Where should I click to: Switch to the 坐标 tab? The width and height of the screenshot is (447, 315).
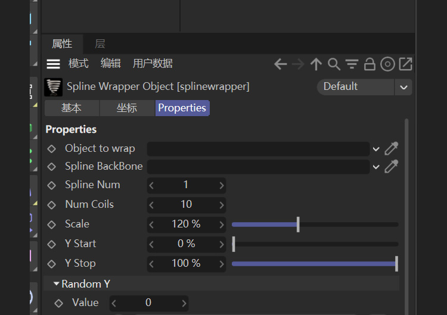tap(127, 108)
